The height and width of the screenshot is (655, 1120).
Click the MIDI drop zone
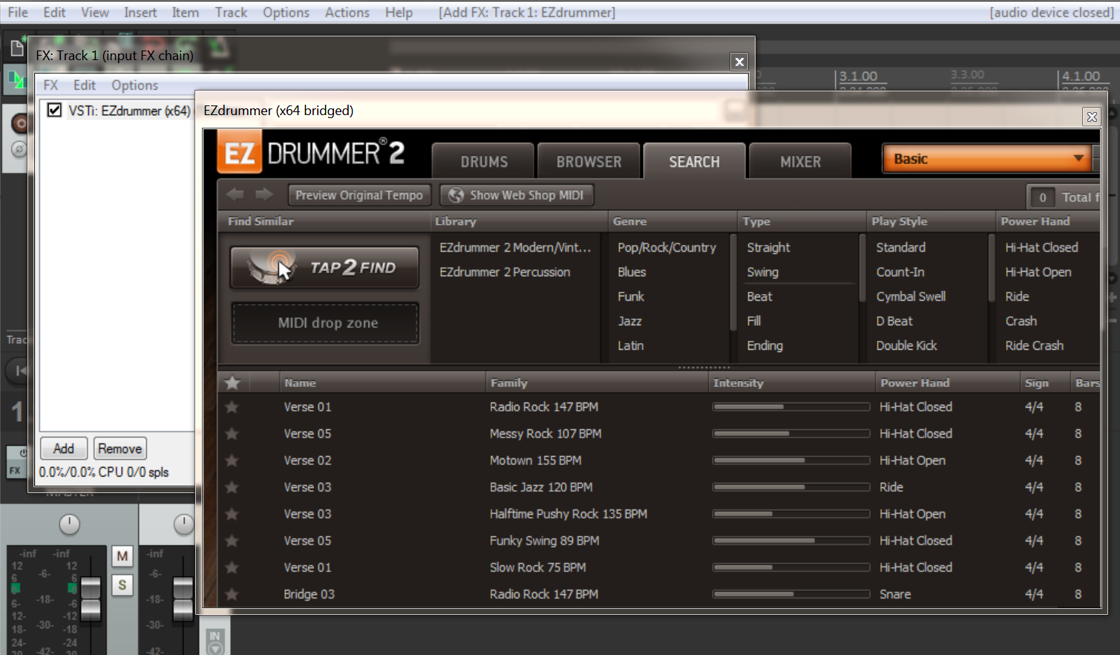[x=325, y=323]
